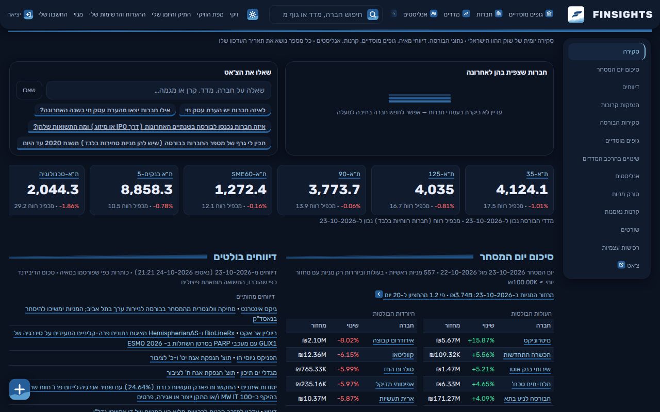This screenshot has height=412, width=660.
Task: Open the אירודרום קבוצה company link
Action: [393, 340]
